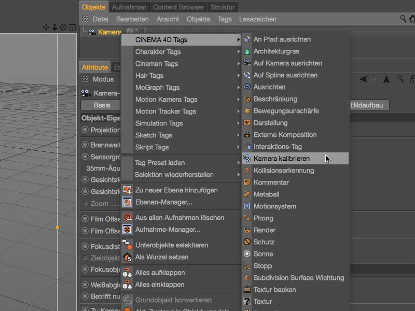Click the Ebenen-Manager icon
Screen dimensions: 415x311
pyautogui.click(x=127, y=202)
